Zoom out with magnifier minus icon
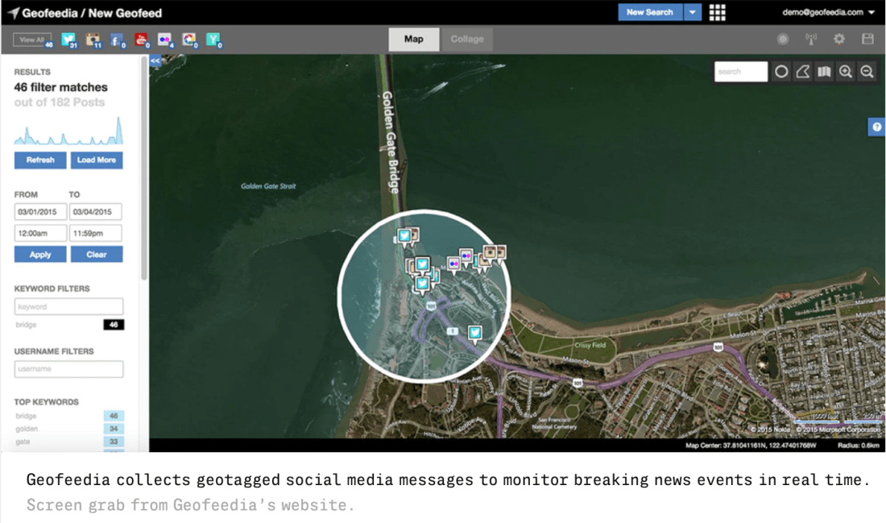Image resolution: width=886 pixels, height=523 pixels. click(x=867, y=72)
